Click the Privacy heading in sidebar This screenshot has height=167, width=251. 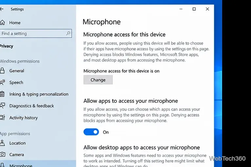pyautogui.click(x=7, y=46)
